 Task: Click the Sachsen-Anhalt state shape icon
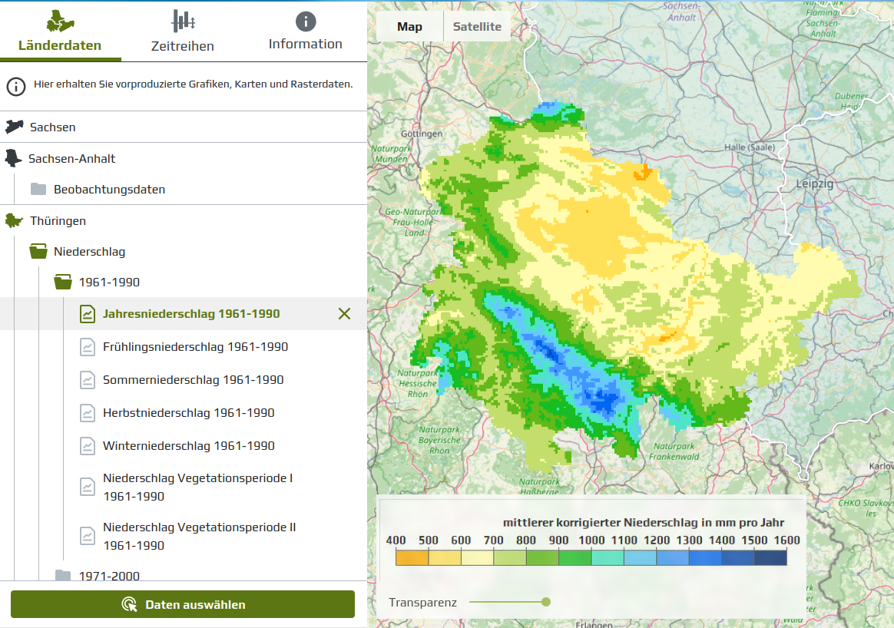pyautogui.click(x=13, y=158)
